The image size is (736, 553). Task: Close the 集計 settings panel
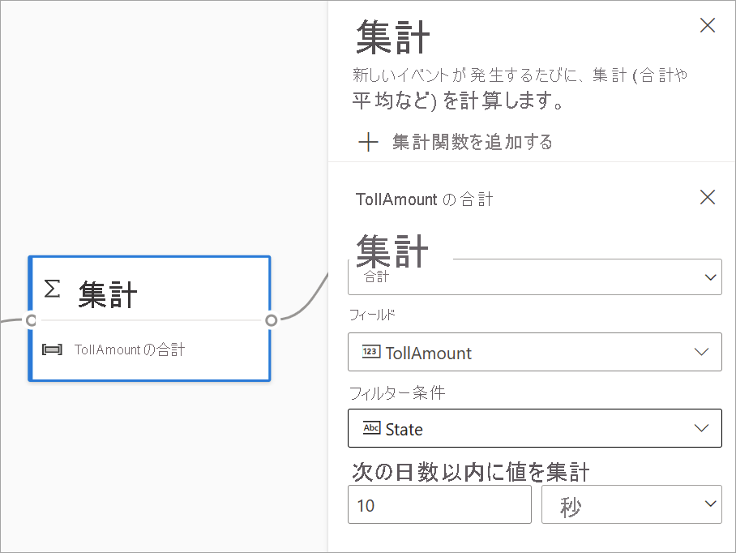click(x=707, y=25)
